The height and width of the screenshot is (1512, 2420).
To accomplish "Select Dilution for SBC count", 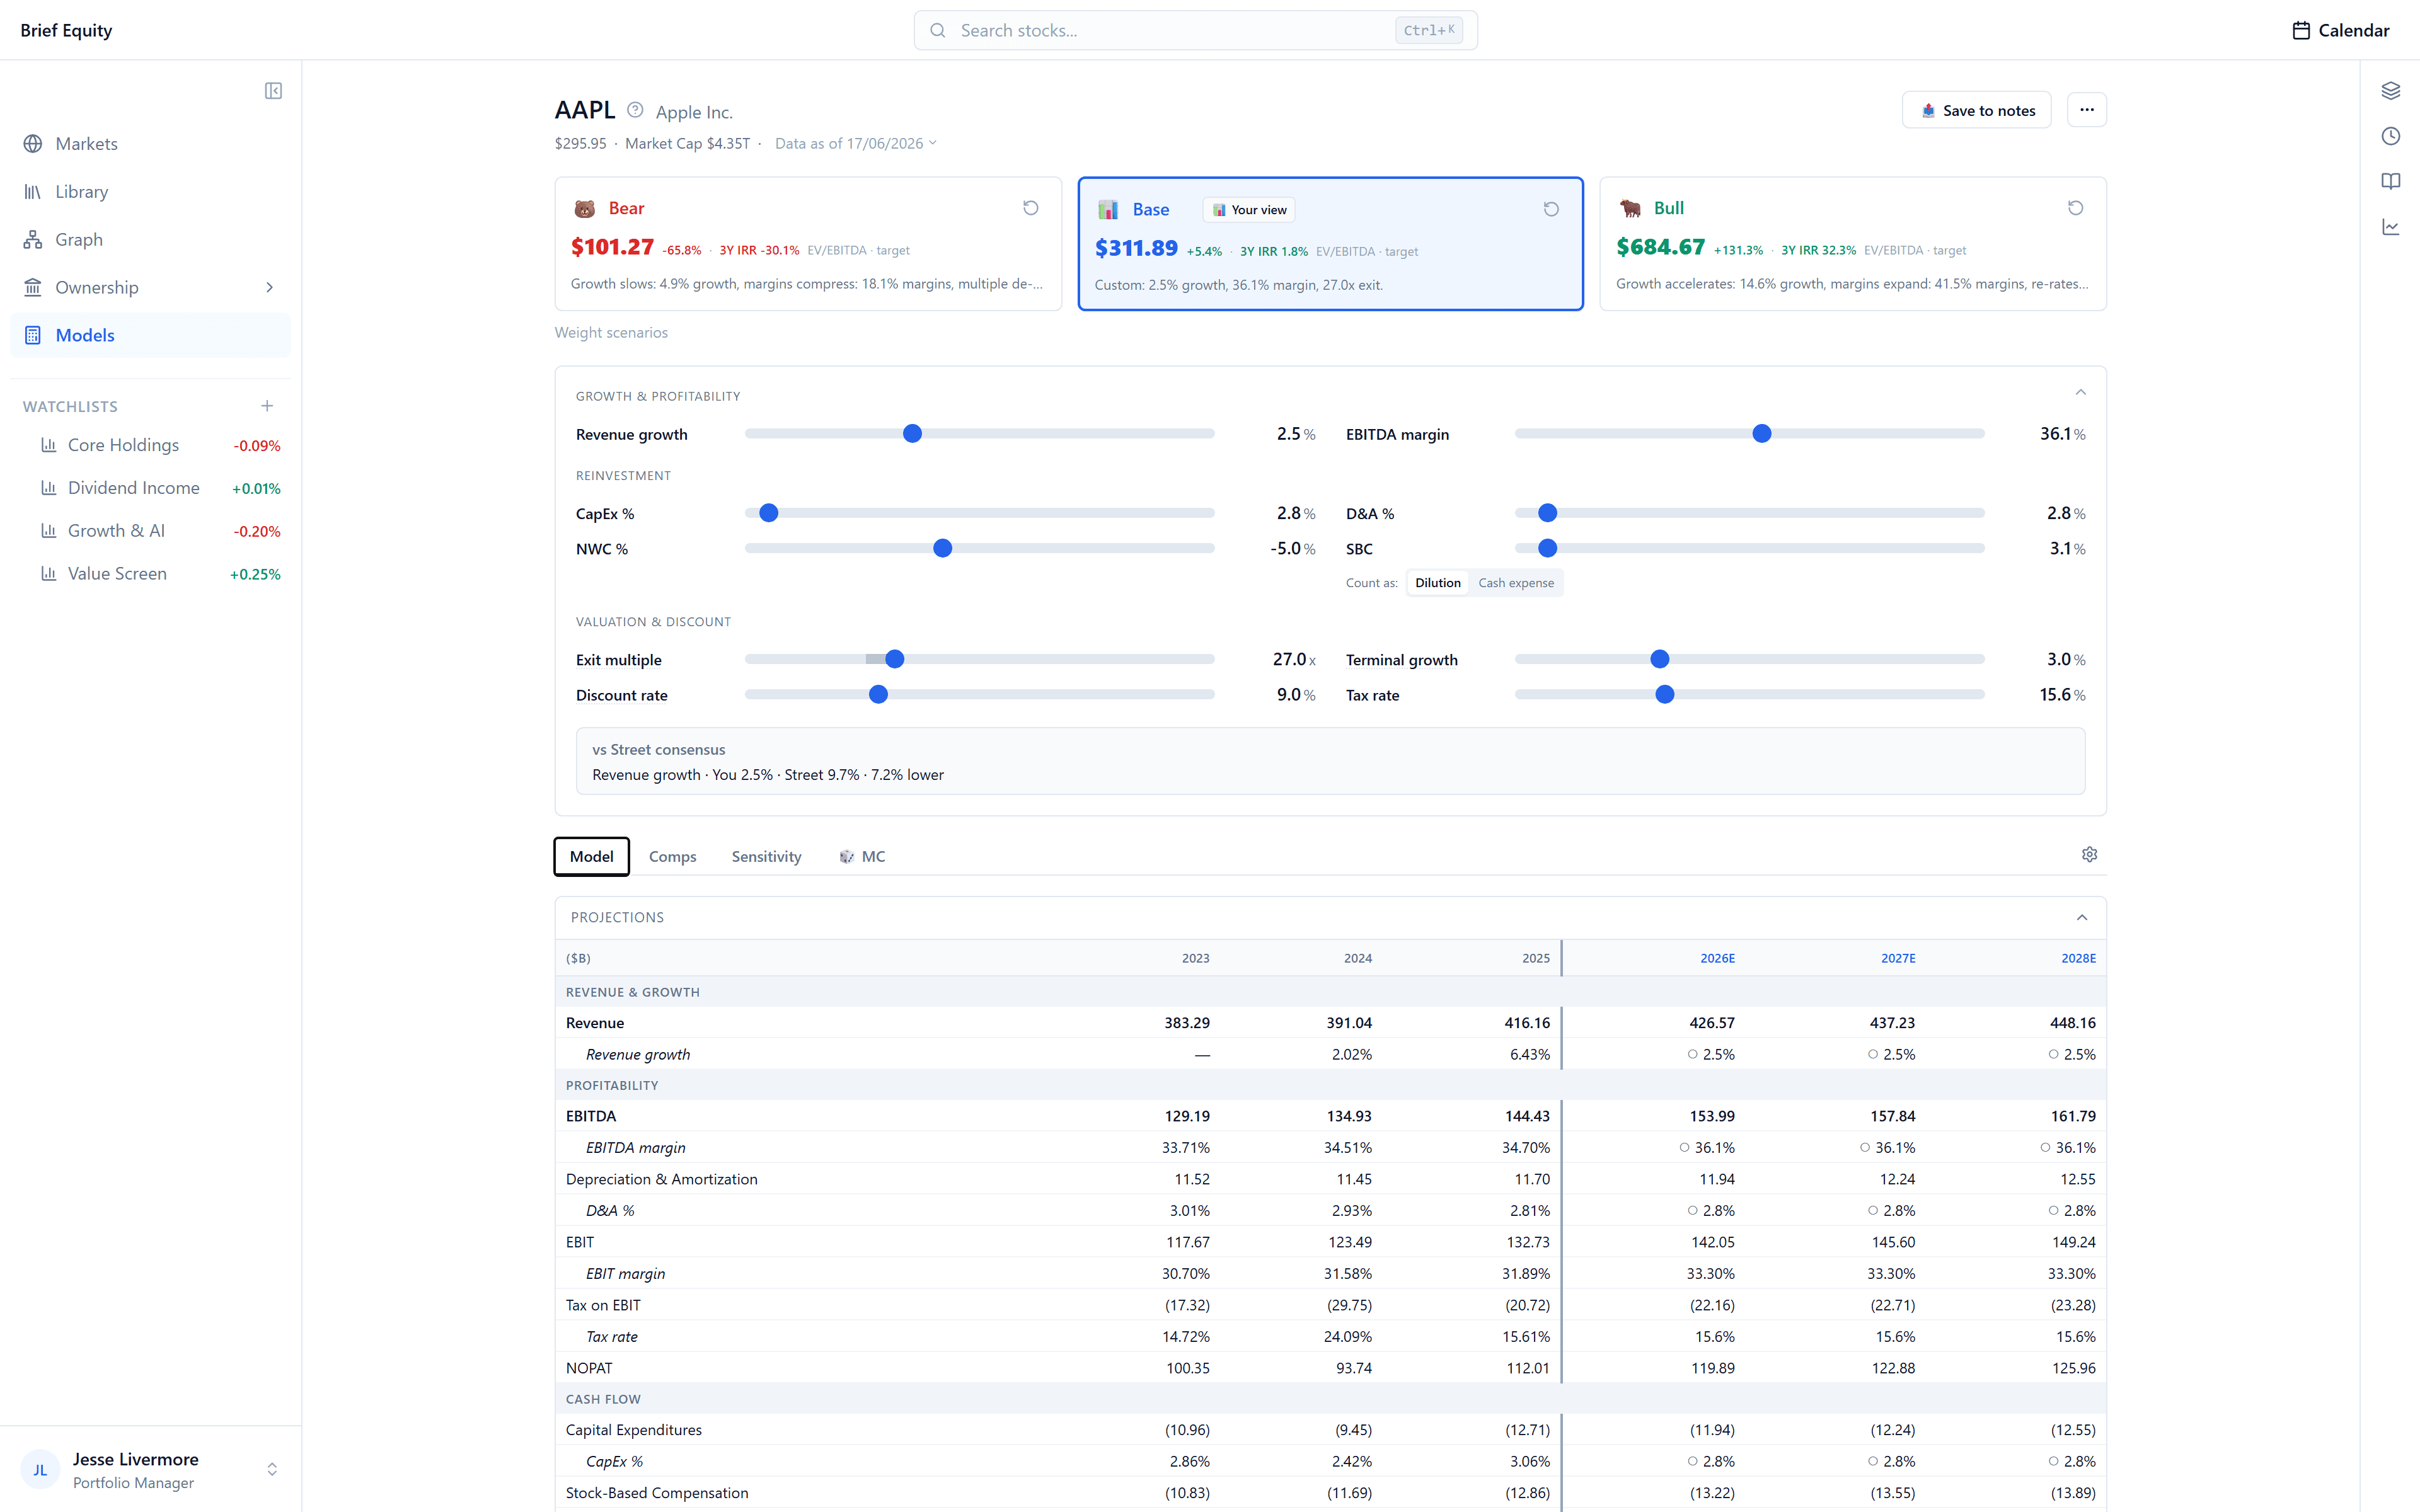I will tap(1437, 583).
